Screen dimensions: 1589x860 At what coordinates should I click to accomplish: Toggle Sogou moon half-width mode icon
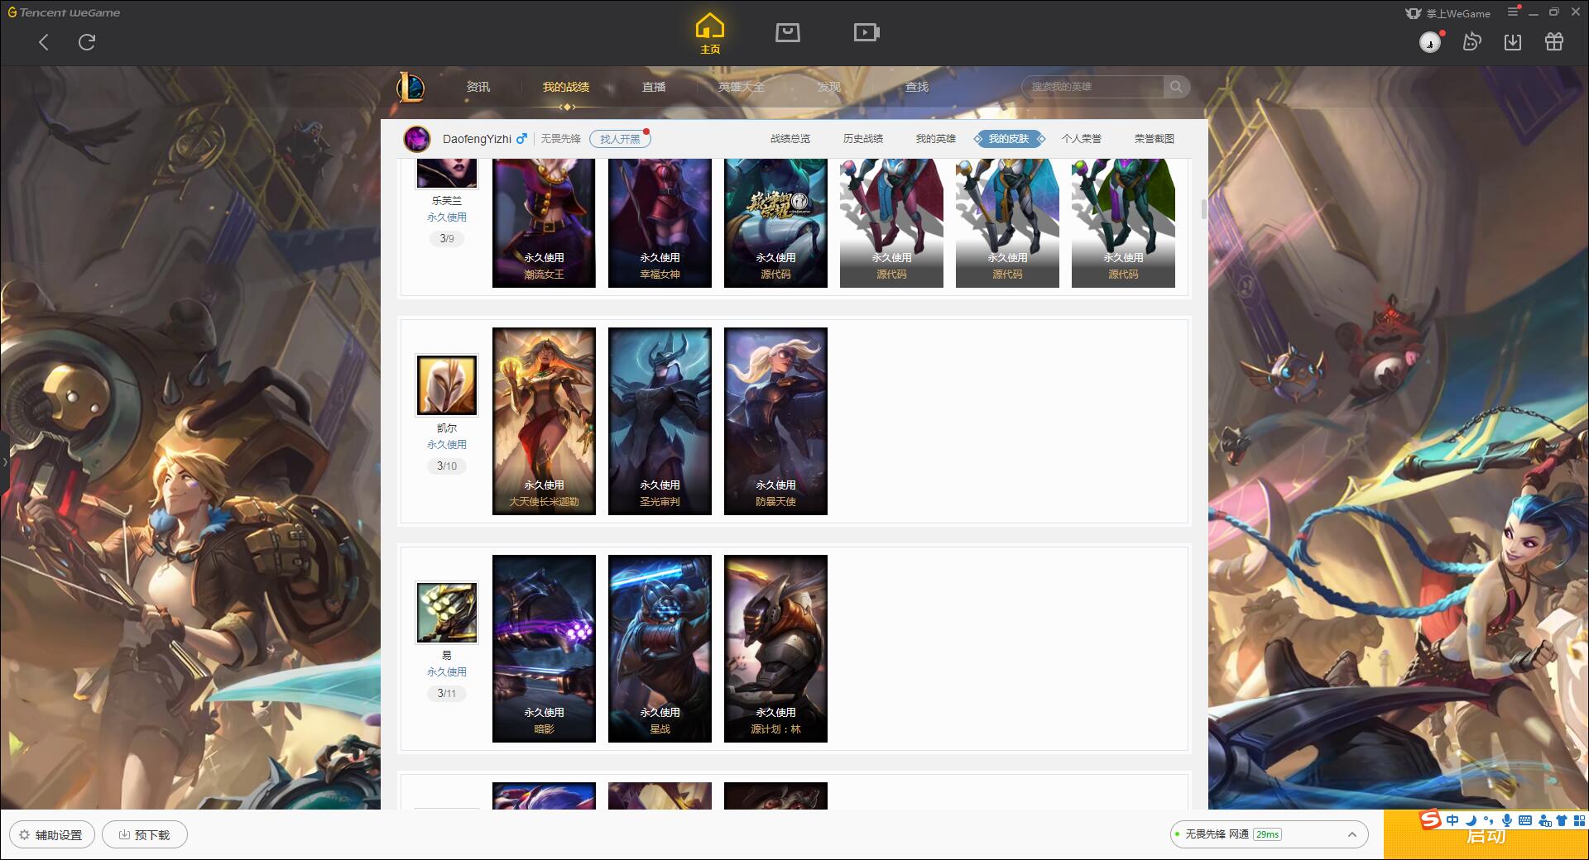(1471, 820)
